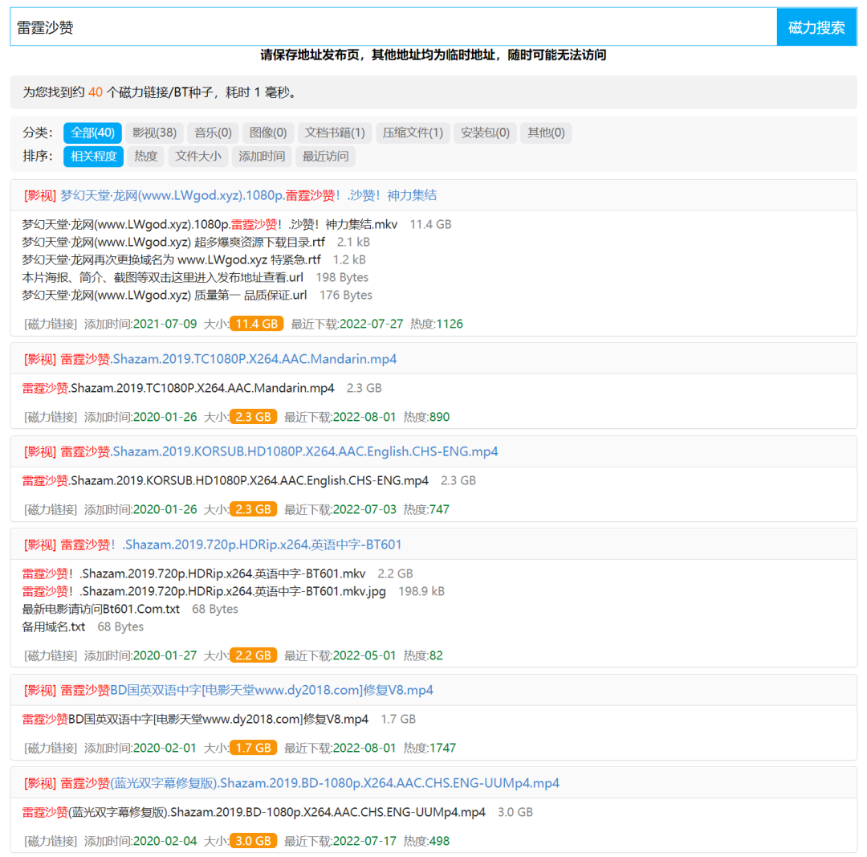Filter results by 文档书籍(1)
This screenshot has width=867, height=857.
coord(335,133)
